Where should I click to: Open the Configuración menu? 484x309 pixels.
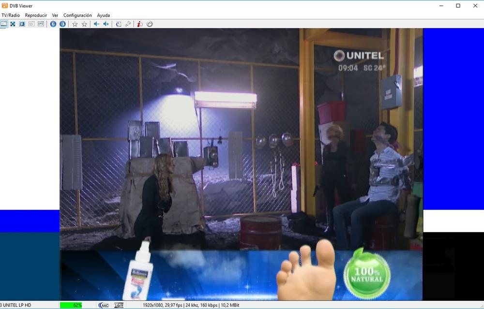tap(77, 15)
